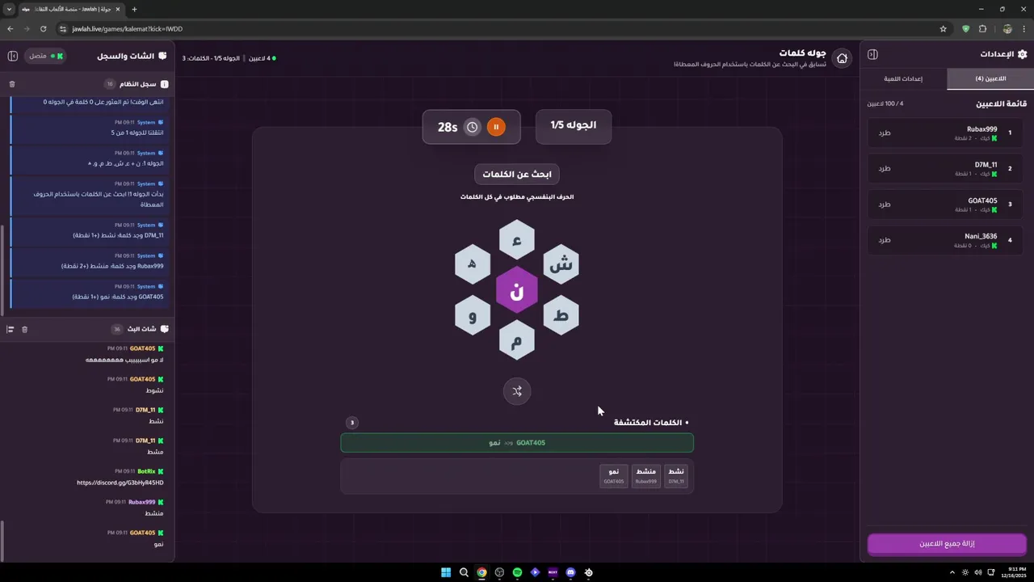Open Discord from taskbar
Image resolution: width=1034 pixels, height=582 pixels.
coord(571,572)
